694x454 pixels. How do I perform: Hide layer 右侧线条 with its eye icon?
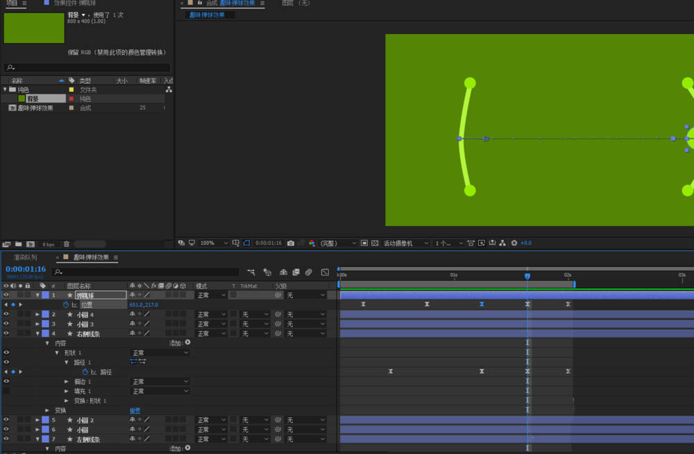[x=6, y=333]
